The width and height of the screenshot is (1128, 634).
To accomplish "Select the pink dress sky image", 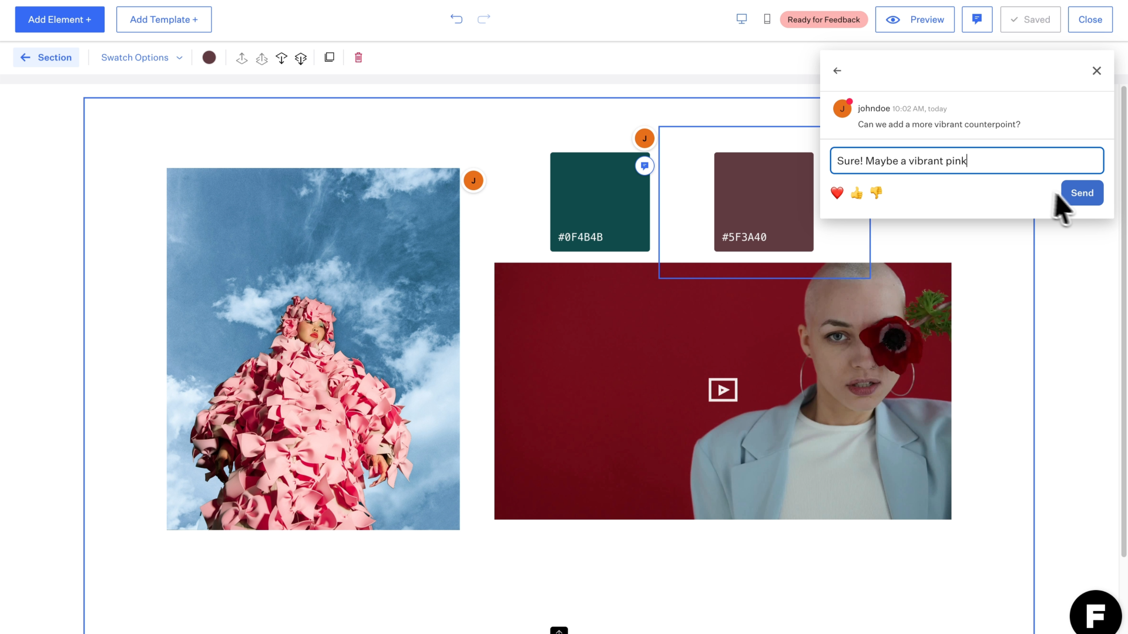I will point(313,349).
